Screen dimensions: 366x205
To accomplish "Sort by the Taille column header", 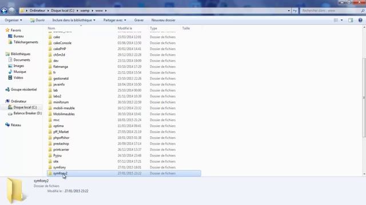I will (x=186, y=28).
